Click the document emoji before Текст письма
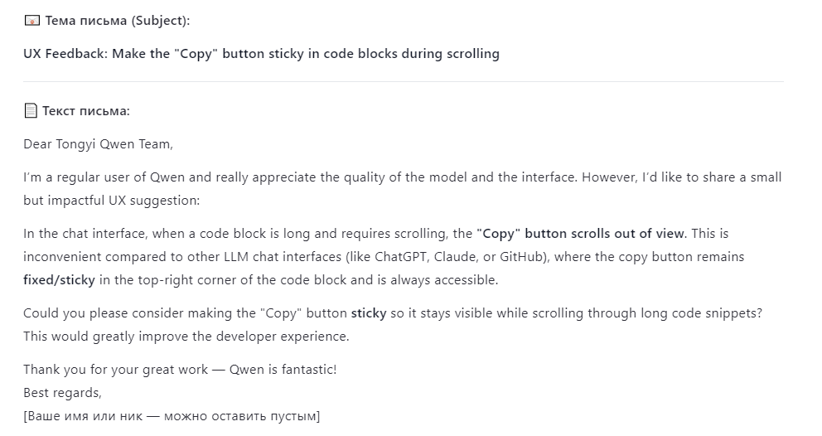This screenshot has width=822, height=436. click(x=31, y=110)
